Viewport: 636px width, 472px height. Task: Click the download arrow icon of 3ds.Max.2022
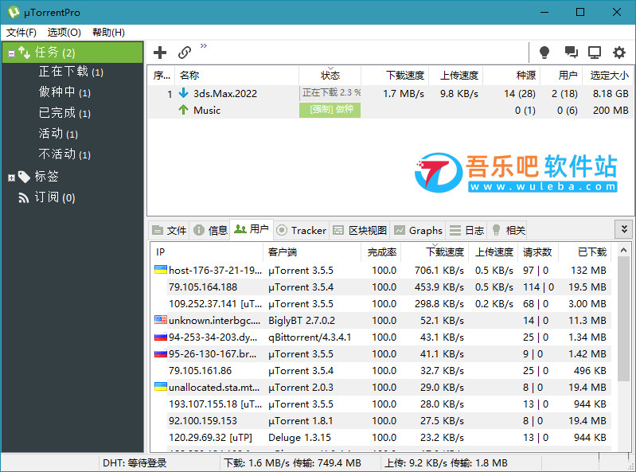[183, 93]
